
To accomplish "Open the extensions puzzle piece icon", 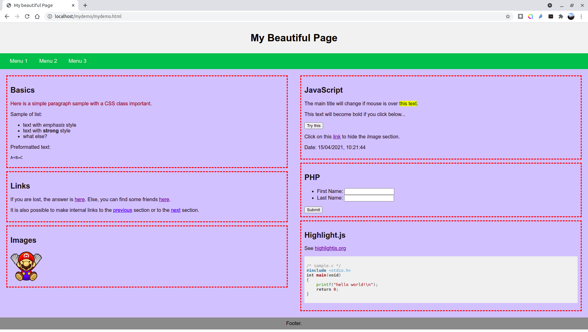I will point(561,16).
